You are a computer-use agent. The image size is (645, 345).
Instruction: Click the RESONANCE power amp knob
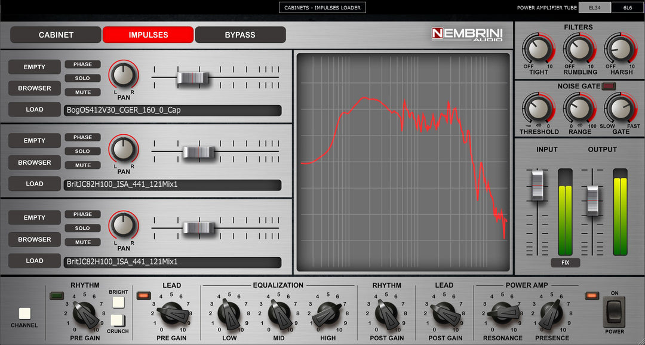[502, 314]
